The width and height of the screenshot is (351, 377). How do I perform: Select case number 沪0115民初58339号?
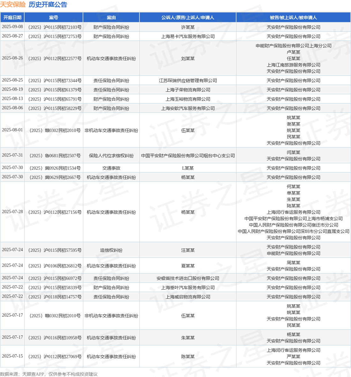pos(55,288)
